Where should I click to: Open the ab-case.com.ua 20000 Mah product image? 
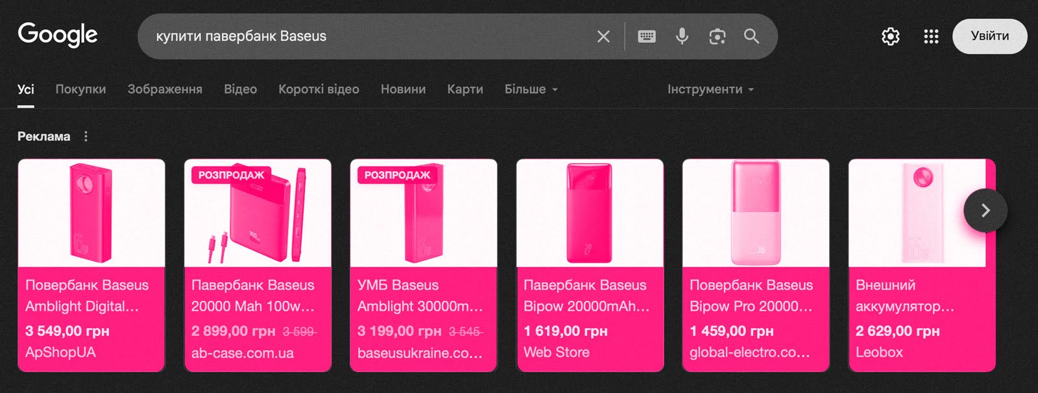(x=258, y=213)
